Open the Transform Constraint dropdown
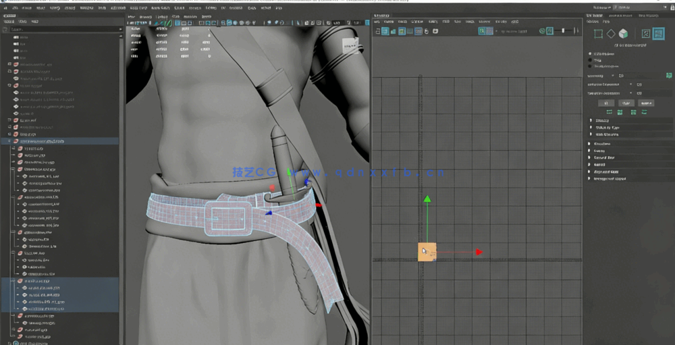The image size is (675, 345). tap(639, 93)
